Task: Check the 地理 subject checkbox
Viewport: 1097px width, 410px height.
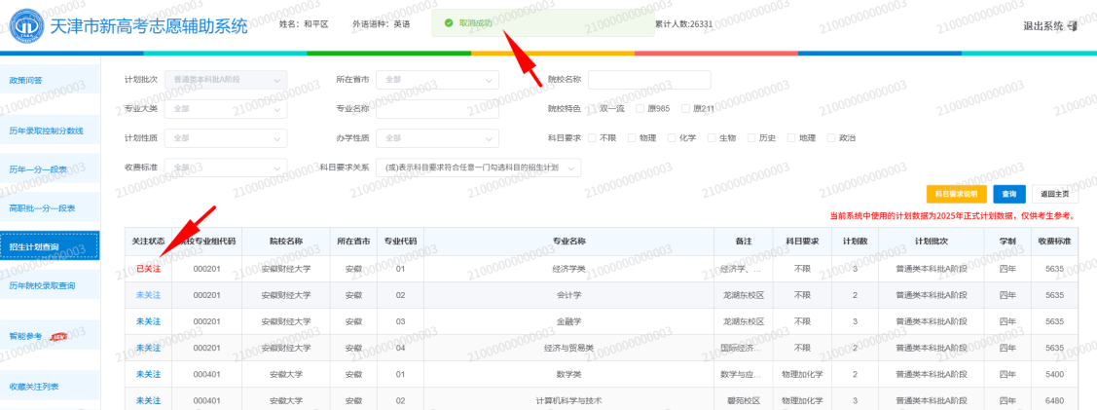Action: [791, 138]
